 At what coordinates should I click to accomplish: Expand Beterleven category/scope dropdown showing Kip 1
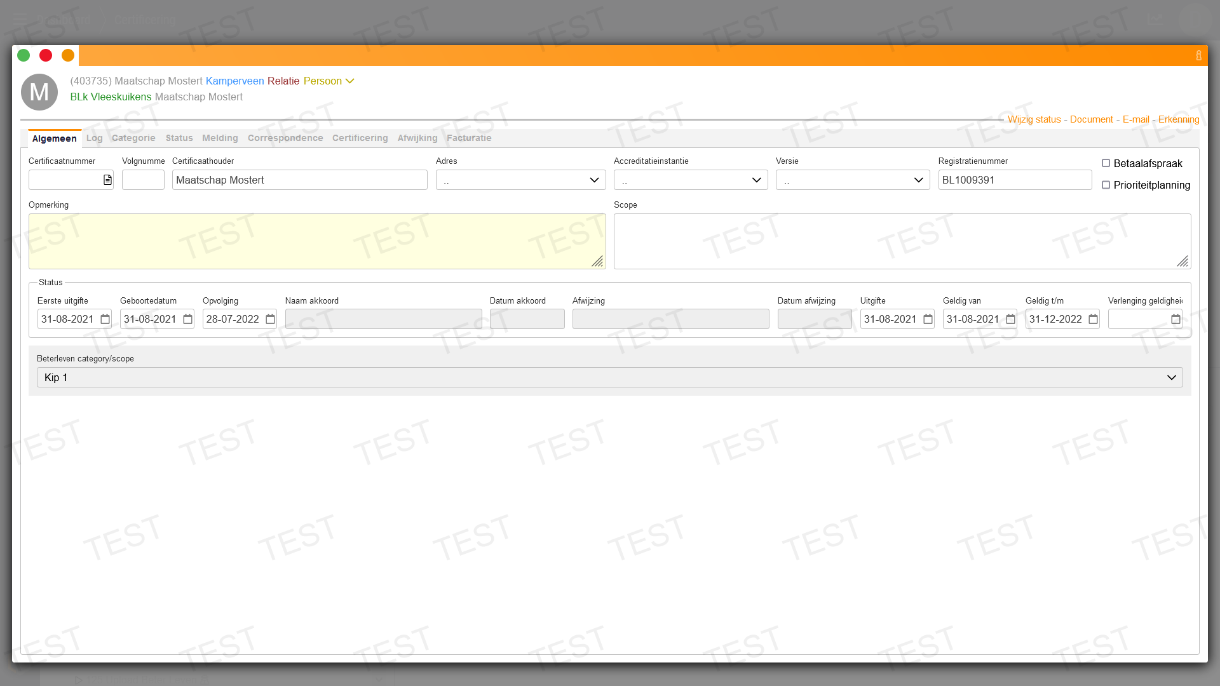coord(609,377)
